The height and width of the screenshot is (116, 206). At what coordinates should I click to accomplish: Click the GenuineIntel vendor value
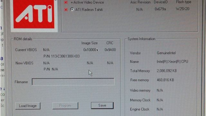pyautogui.click(x=166, y=53)
